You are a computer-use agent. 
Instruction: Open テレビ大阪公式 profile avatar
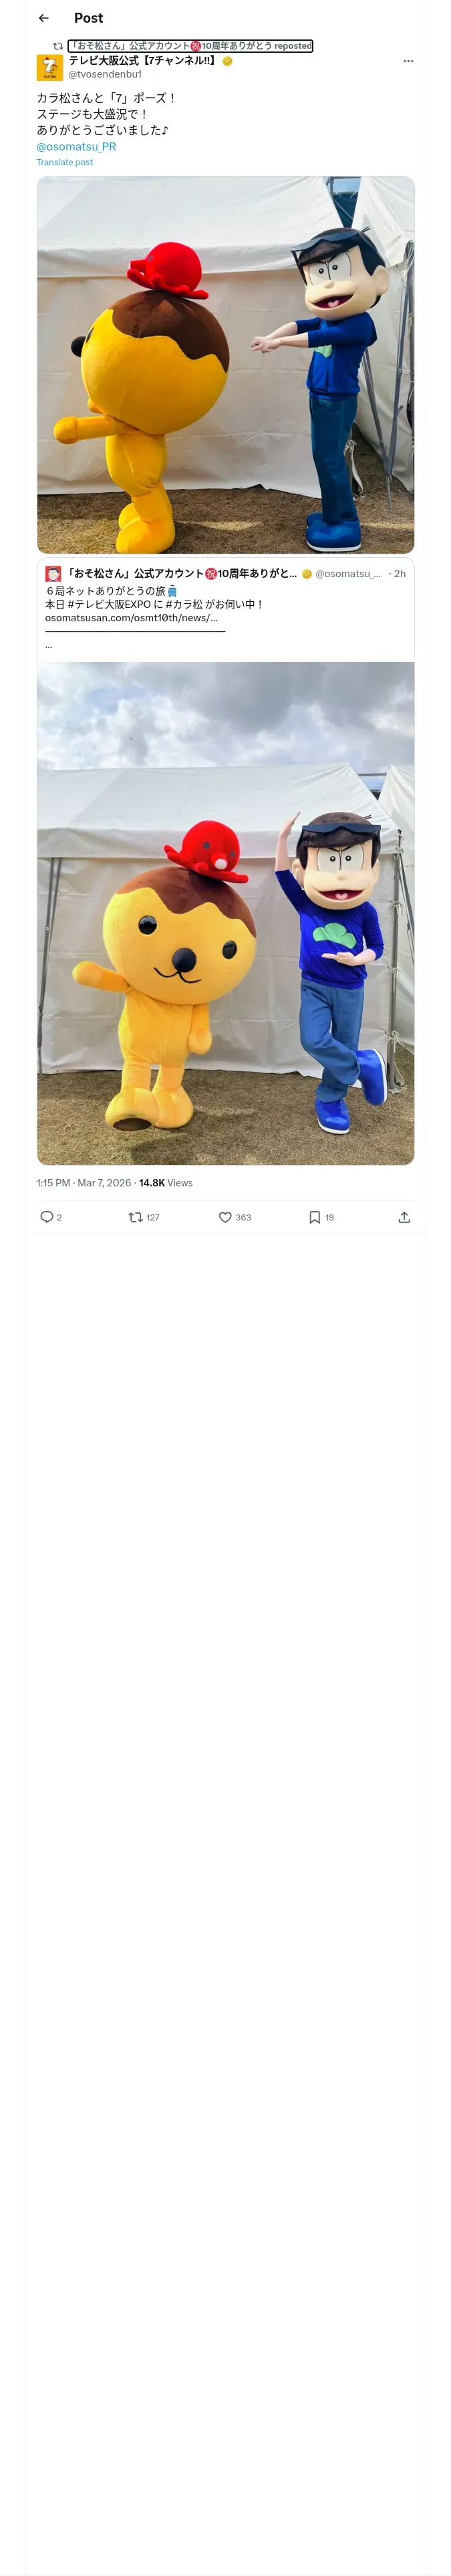click(x=50, y=67)
